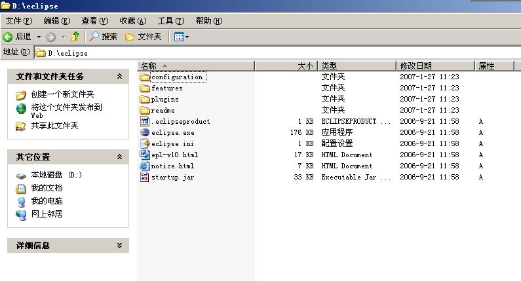Open the Views dropdown arrow
The image size is (521, 281).
187,37
